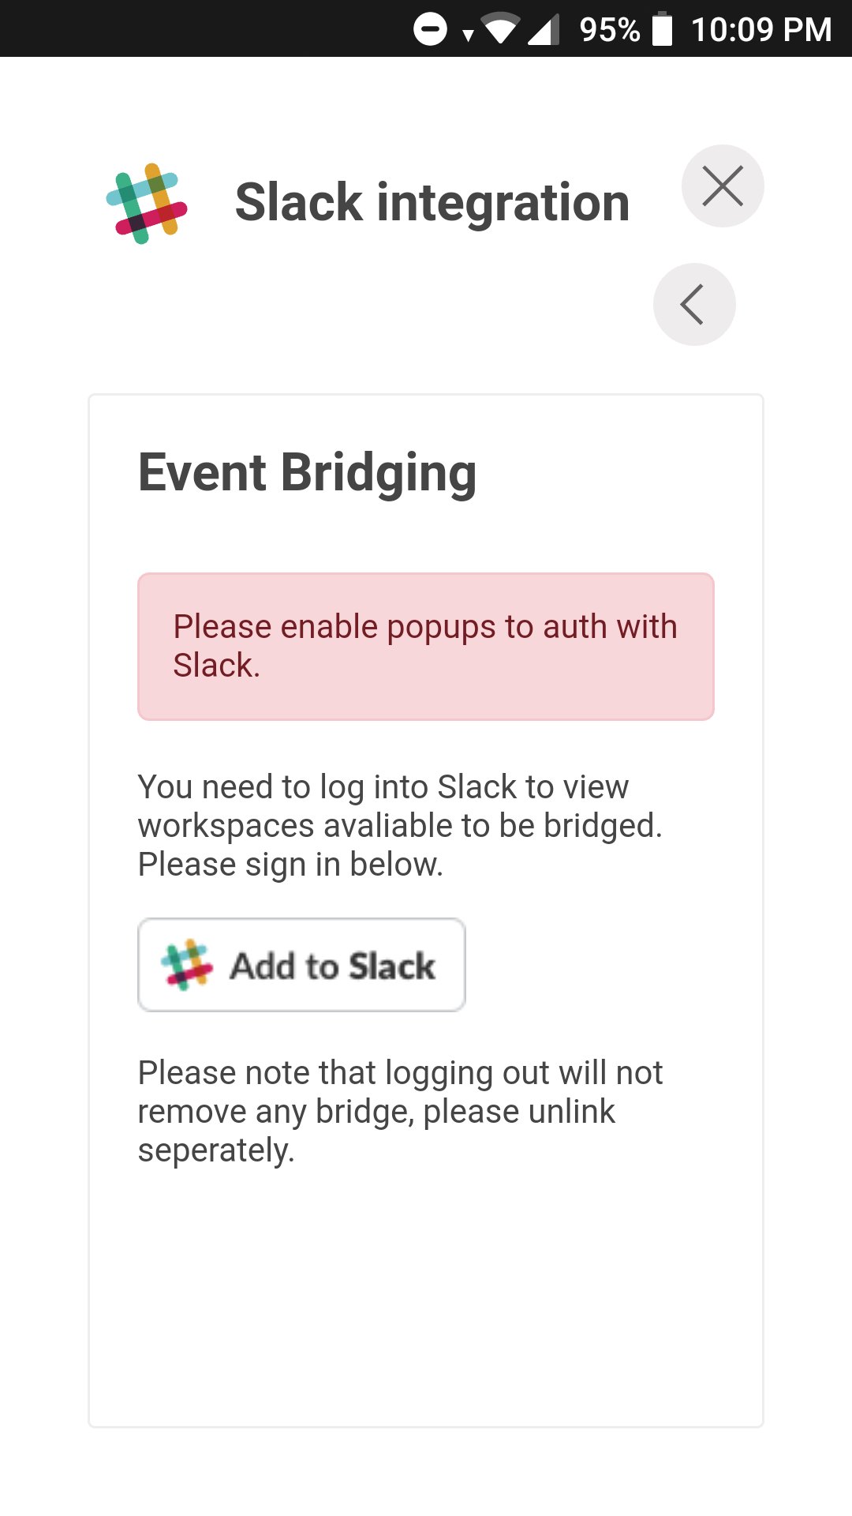The image size is (852, 1516).
Task: Click the Wi-Fi signal icon
Action: (x=499, y=28)
